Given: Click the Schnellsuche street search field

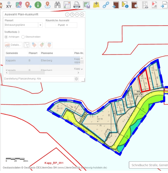Looking at the screenshot, I should (x=148, y=165).
